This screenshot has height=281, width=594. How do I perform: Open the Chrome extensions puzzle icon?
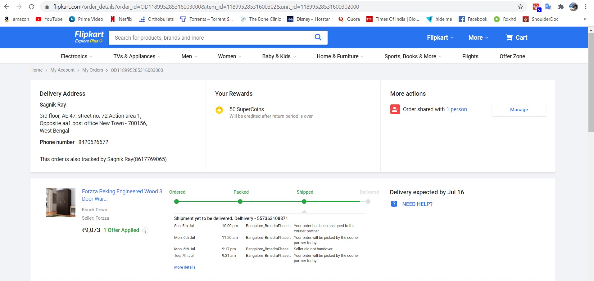561,7
